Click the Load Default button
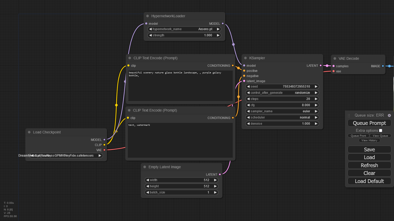The width and height of the screenshot is (394, 221). [x=369, y=181]
